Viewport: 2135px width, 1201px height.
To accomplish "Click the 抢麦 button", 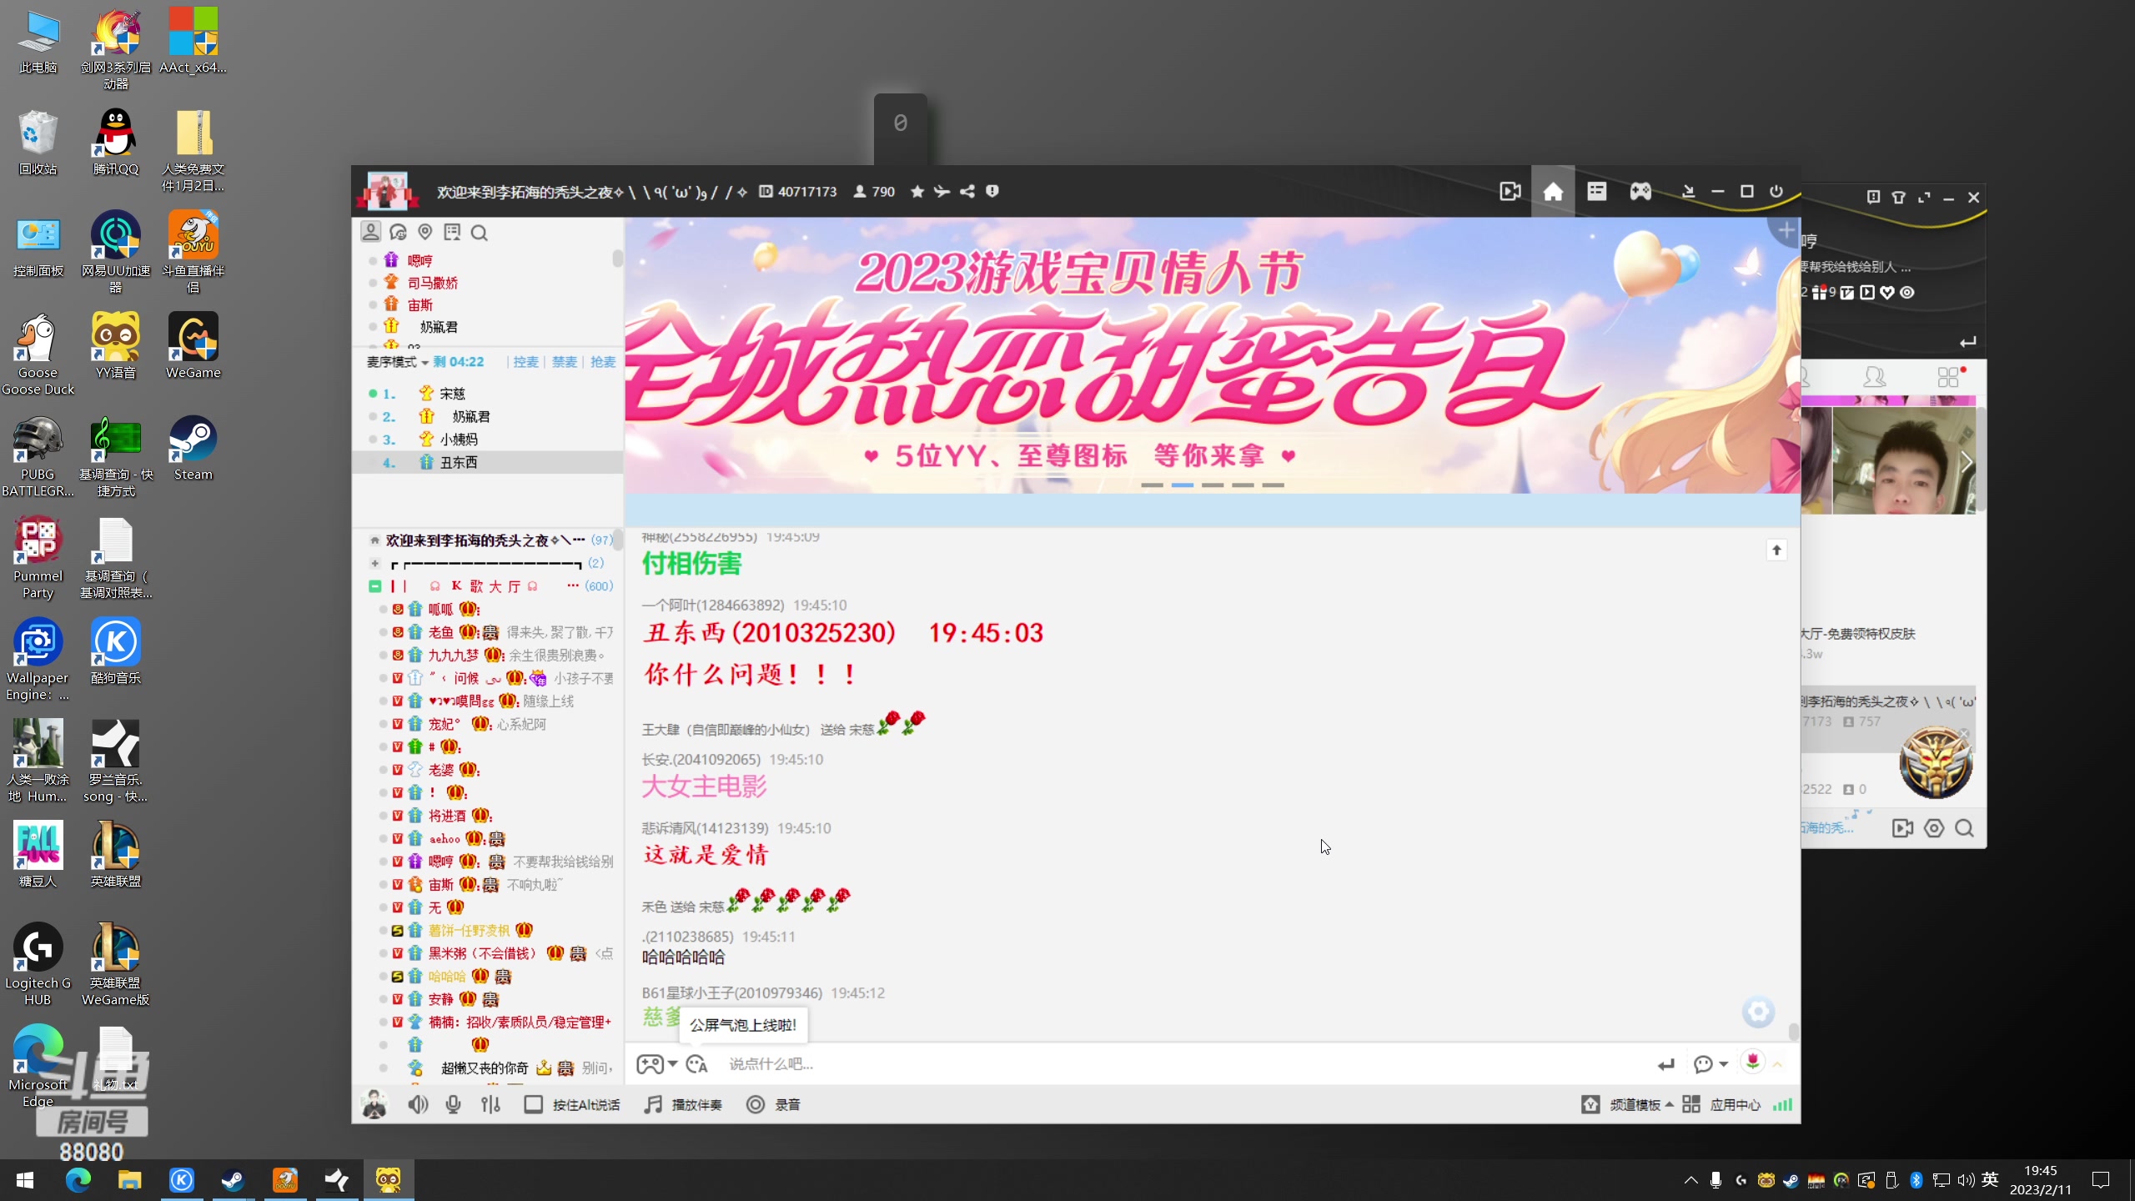I will pos(603,361).
